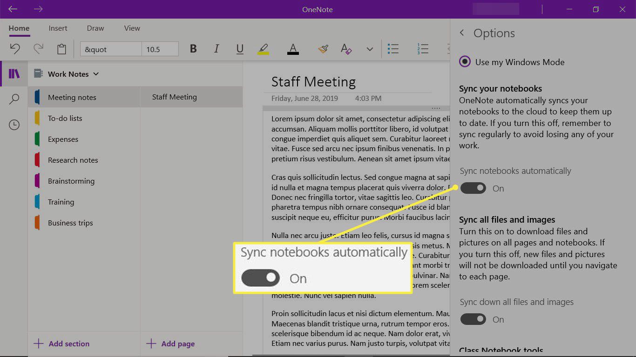Go back from the Options pane
This screenshot has height=357, width=636.
point(462,33)
